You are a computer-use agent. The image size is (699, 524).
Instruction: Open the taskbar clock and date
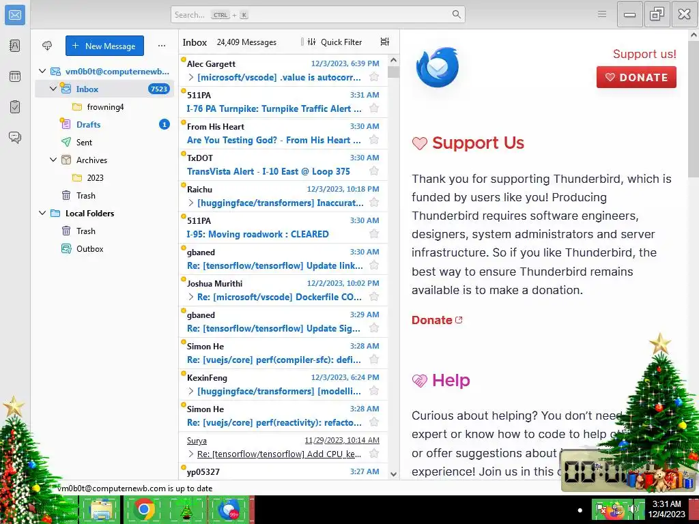pos(666,509)
